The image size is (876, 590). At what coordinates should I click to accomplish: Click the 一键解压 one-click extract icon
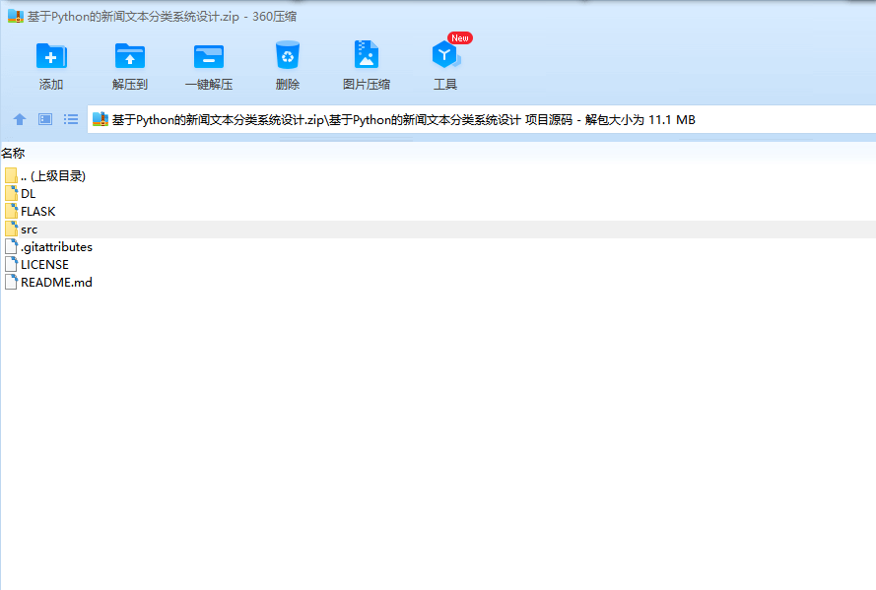click(x=208, y=56)
